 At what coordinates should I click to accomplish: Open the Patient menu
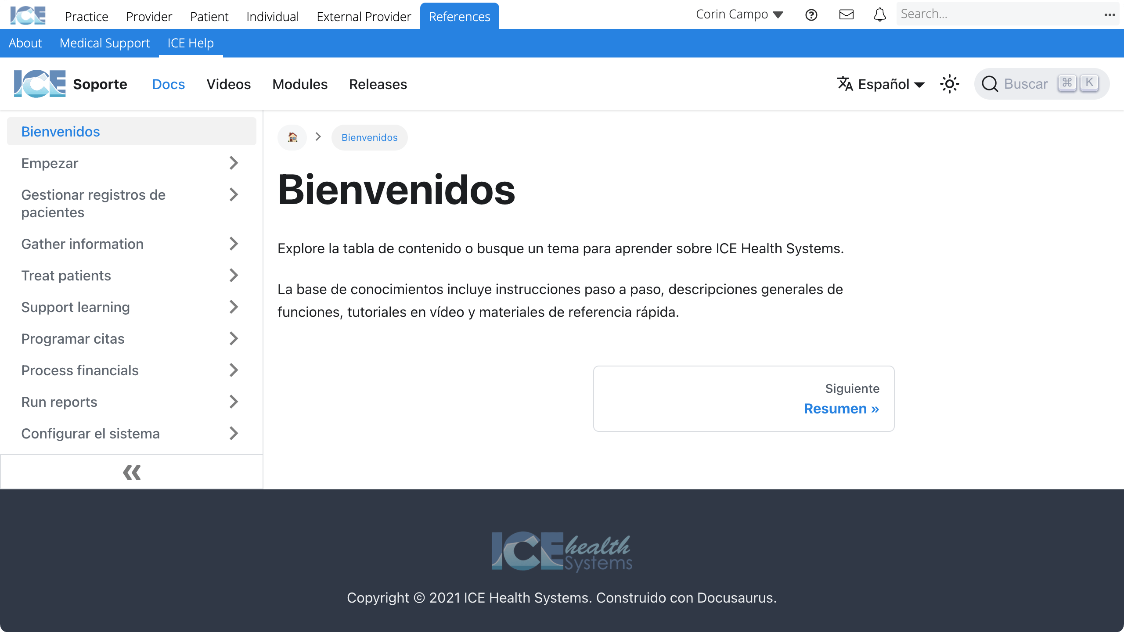(x=209, y=17)
